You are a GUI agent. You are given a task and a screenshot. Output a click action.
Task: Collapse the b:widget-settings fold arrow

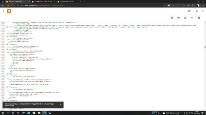coord(4,24)
